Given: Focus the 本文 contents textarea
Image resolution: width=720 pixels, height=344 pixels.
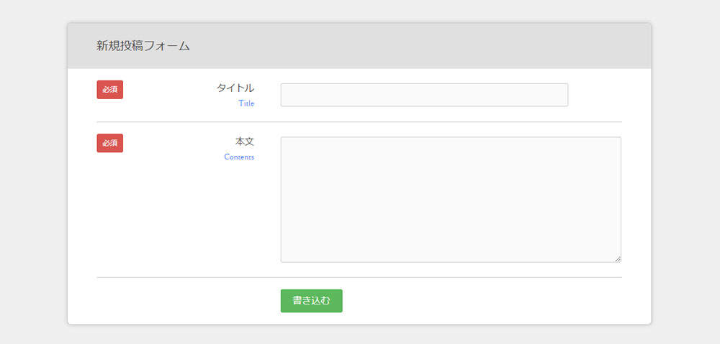Looking at the screenshot, I should click(x=451, y=200).
